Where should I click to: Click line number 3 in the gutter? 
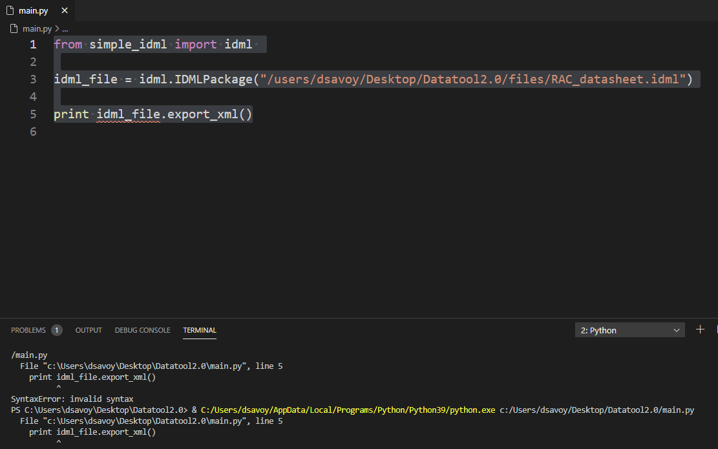click(x=33, y=79)
